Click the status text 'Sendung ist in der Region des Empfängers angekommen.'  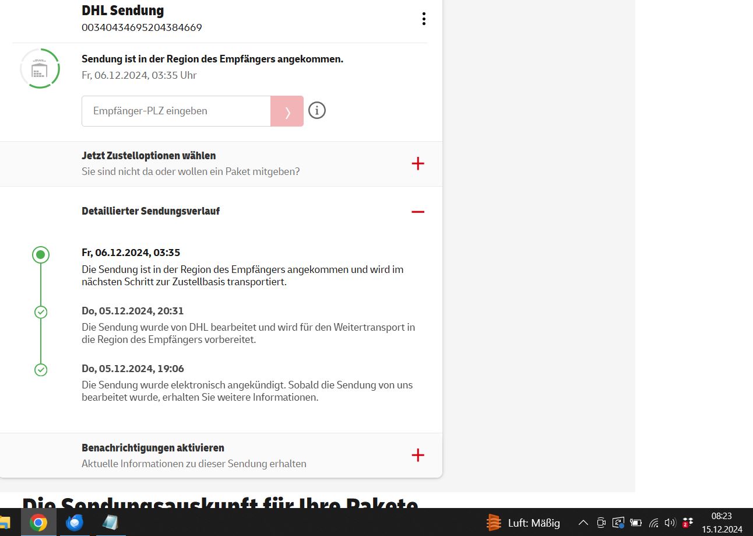click(212, 59)
